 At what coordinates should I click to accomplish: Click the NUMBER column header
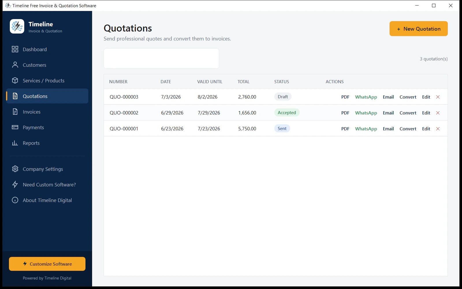(x=118, y=81)
